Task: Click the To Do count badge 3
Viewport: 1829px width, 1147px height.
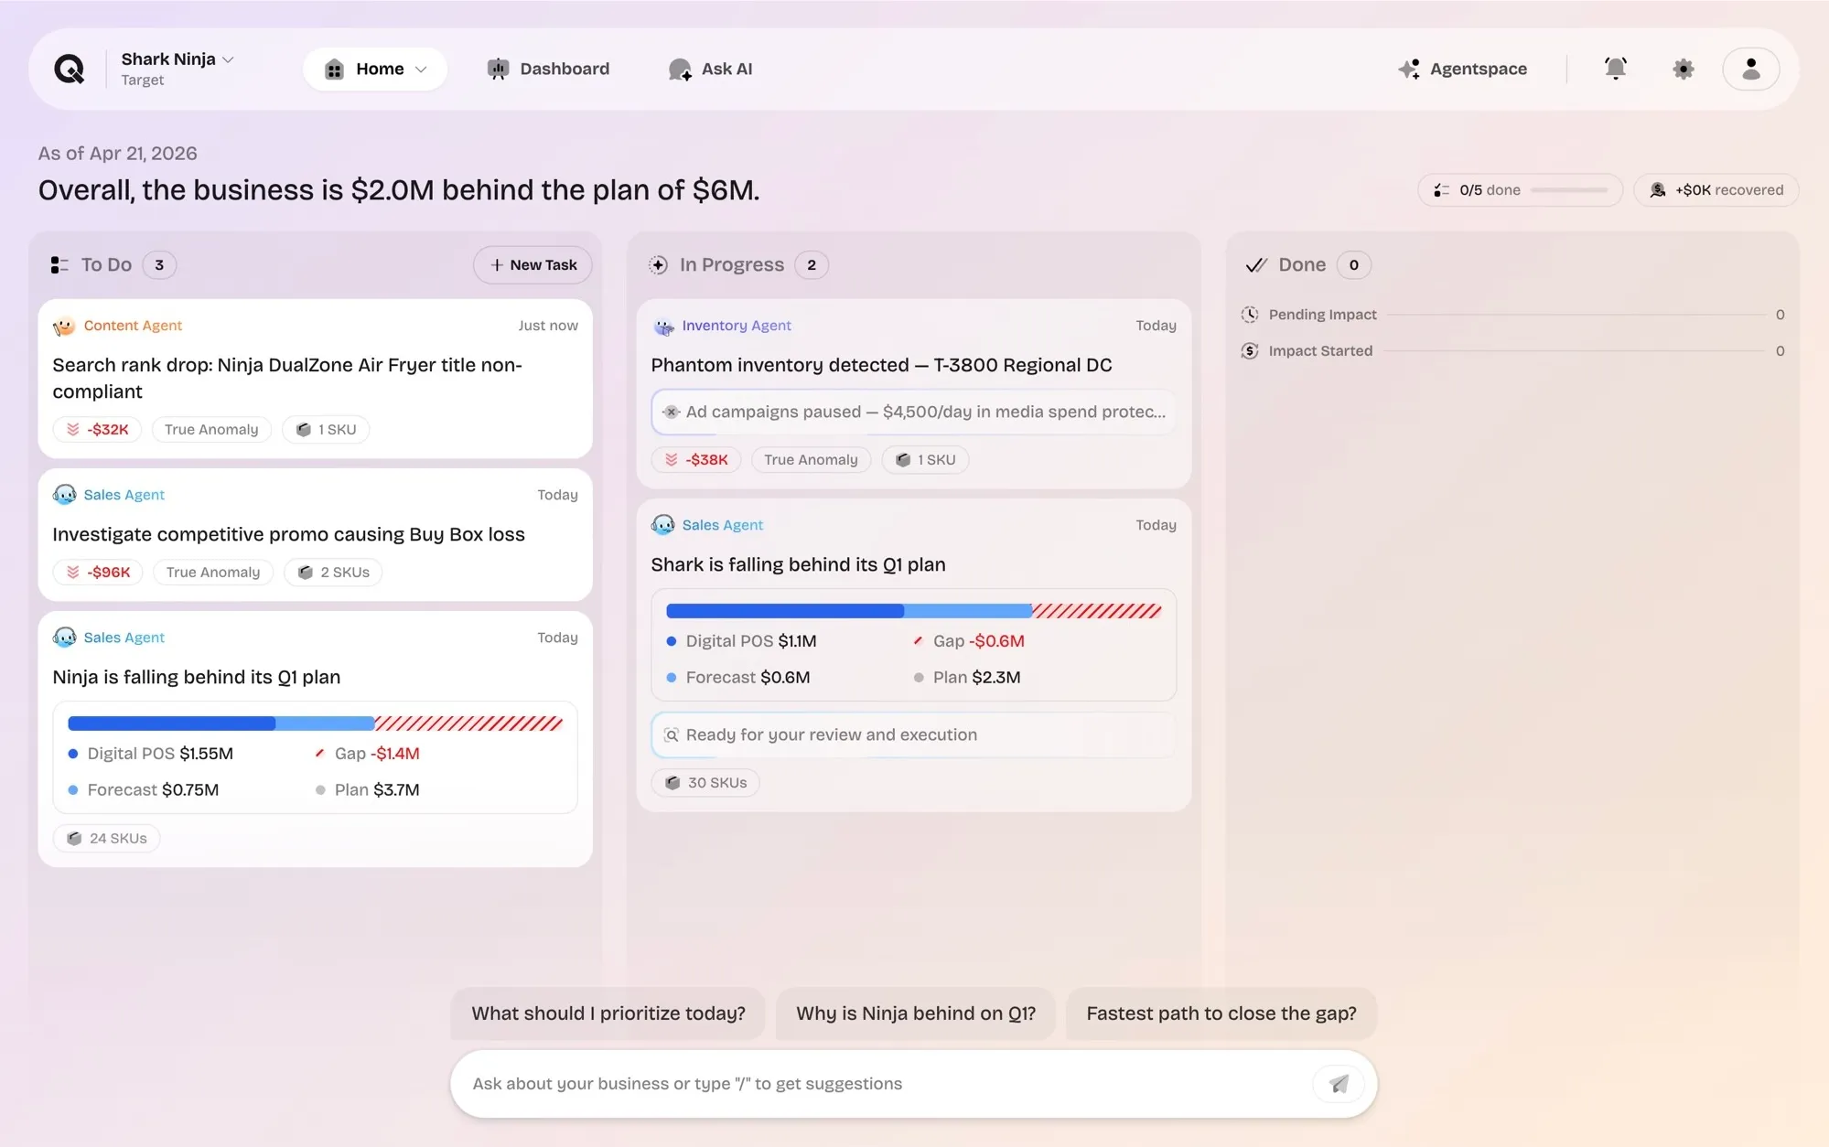Action: [x=159, y=265]
